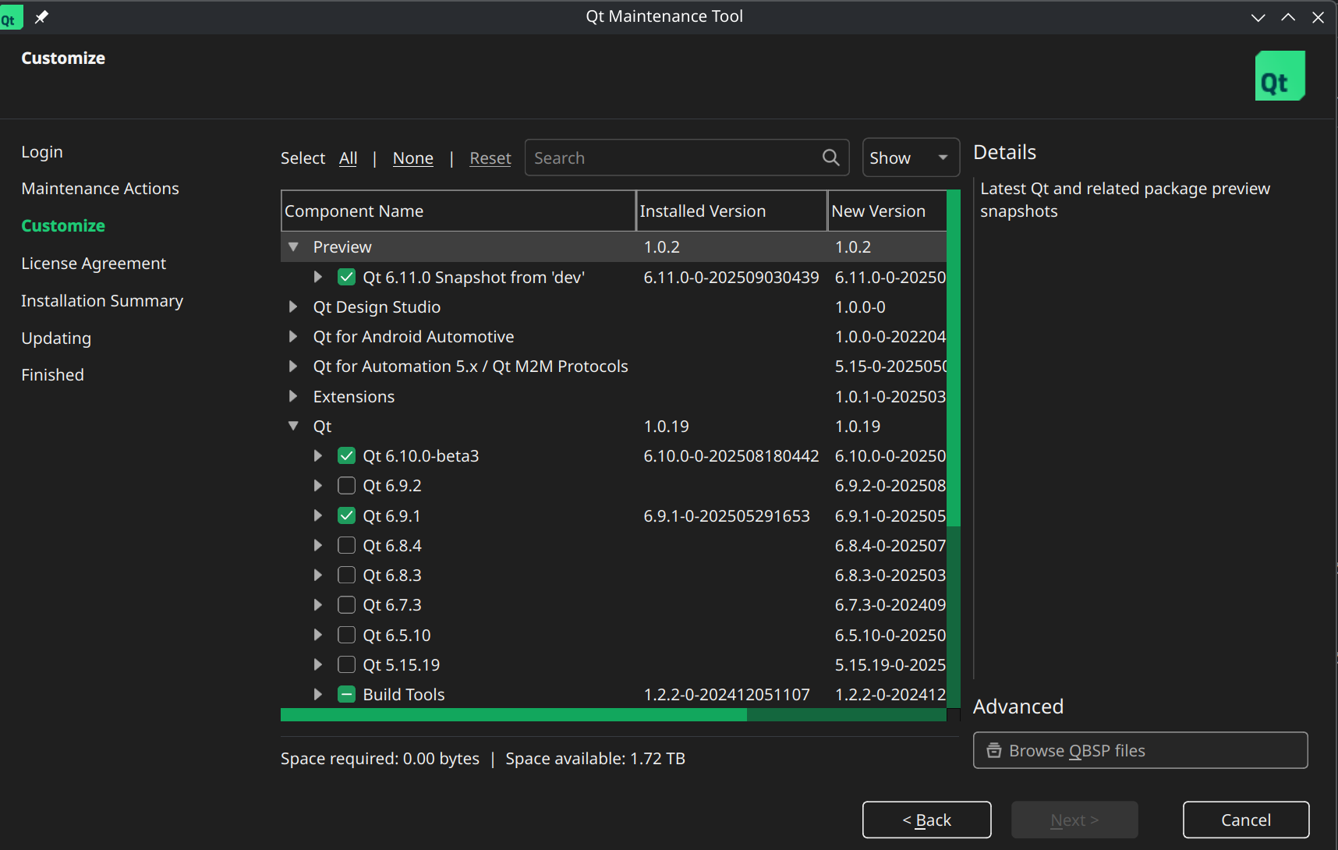Expand the Qt 6.10.0-beta3 row

tap(318, 455)
